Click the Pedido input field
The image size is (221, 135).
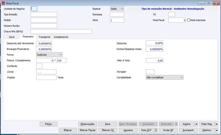point(44,20)
